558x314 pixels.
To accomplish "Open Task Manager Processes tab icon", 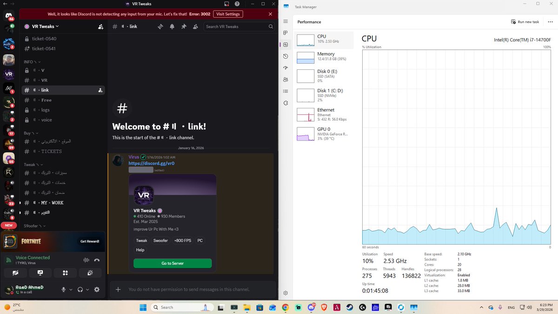I will [x=286, y=33].
